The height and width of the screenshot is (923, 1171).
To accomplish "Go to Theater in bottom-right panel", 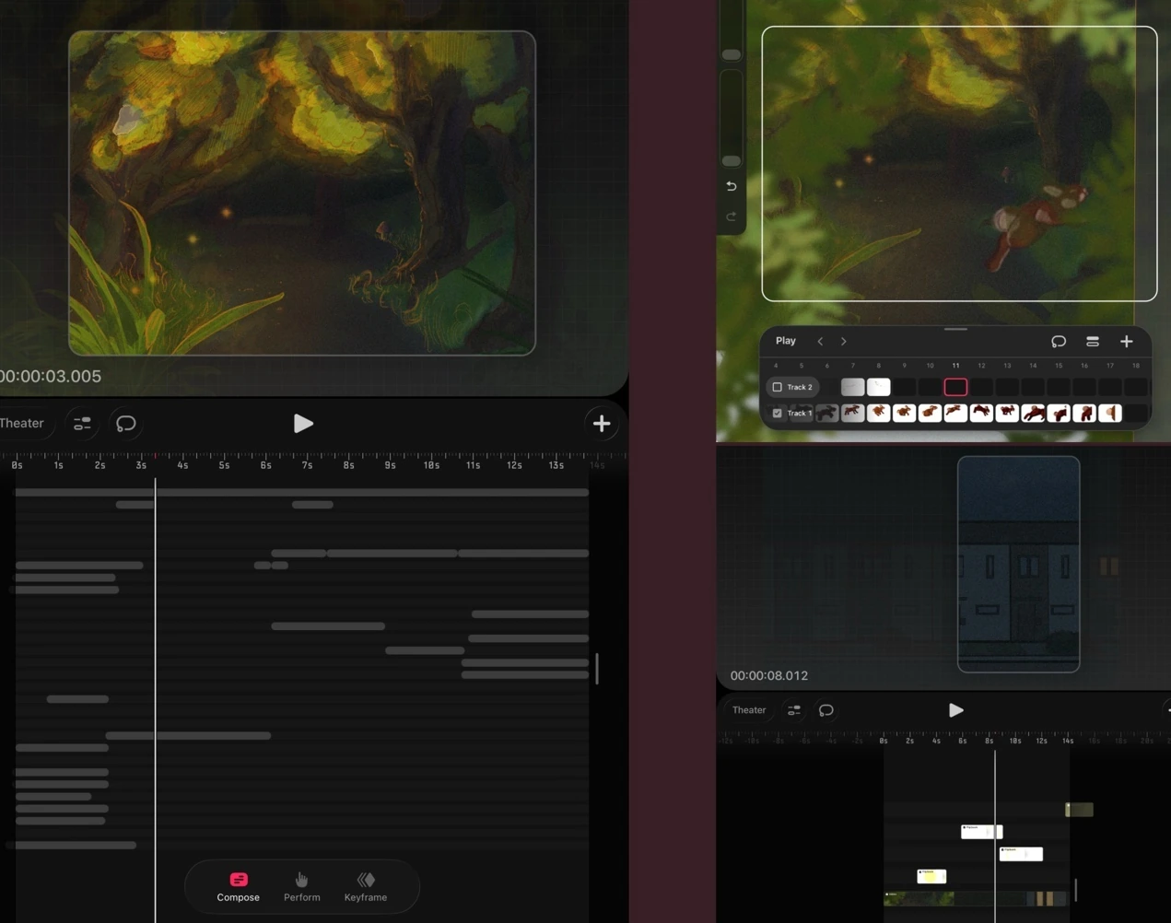I will [749, 710].
